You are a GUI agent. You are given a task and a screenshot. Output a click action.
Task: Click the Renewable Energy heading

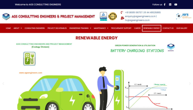coord(96,38)
